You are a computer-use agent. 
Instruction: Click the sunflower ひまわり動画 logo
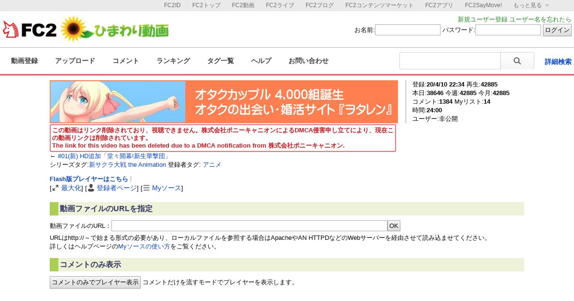coord(115,29)
